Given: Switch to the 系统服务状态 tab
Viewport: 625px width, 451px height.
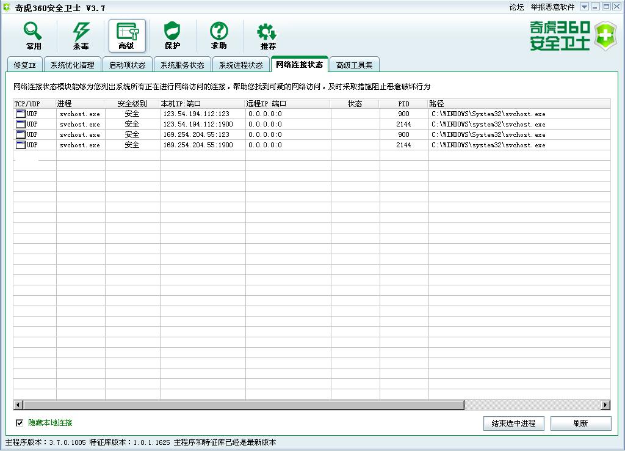Looking at the screenshot, I should click(182, 65).
